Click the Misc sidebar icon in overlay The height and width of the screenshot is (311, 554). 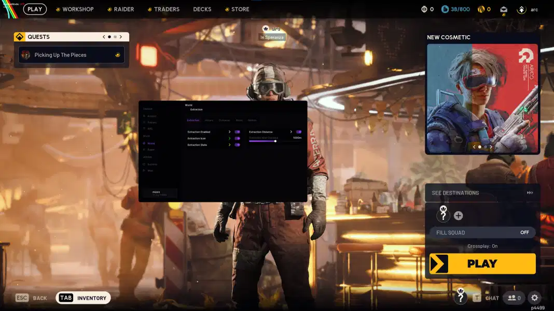[144, 170]
